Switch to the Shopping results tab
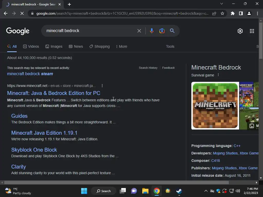This screenshot has width=263, height=197. pos(99,47)
